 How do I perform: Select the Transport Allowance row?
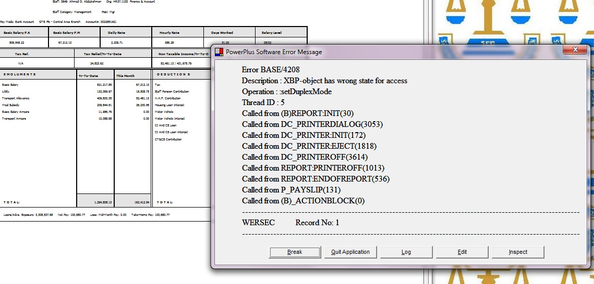16,98
